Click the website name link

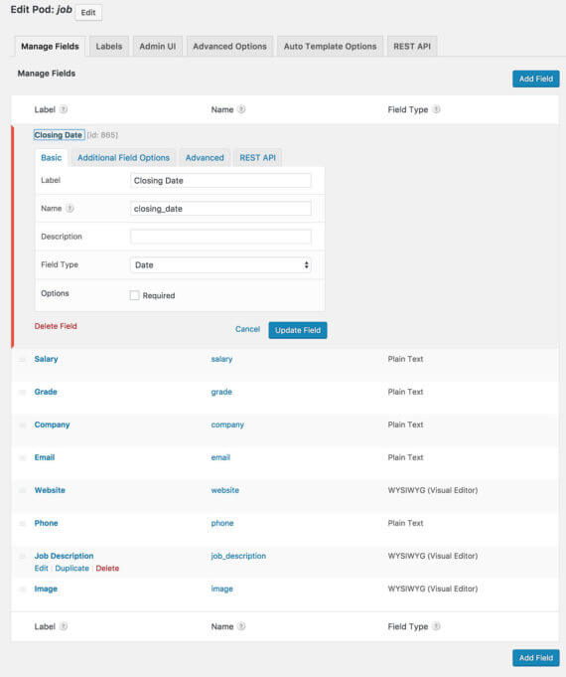pyautogui.click(x=224, y=490)
